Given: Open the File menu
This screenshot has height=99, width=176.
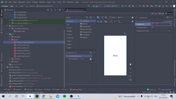Looking at the screenshot, I should [x=6, y=2].
